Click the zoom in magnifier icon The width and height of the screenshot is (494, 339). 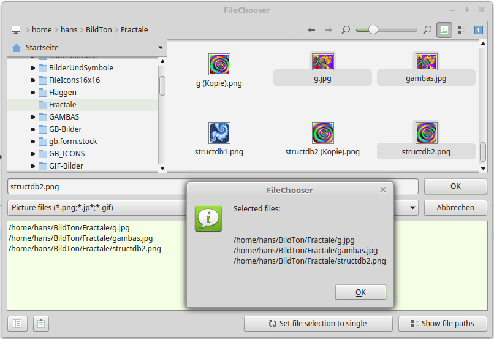pyautogui.click(x=427, y=30)
